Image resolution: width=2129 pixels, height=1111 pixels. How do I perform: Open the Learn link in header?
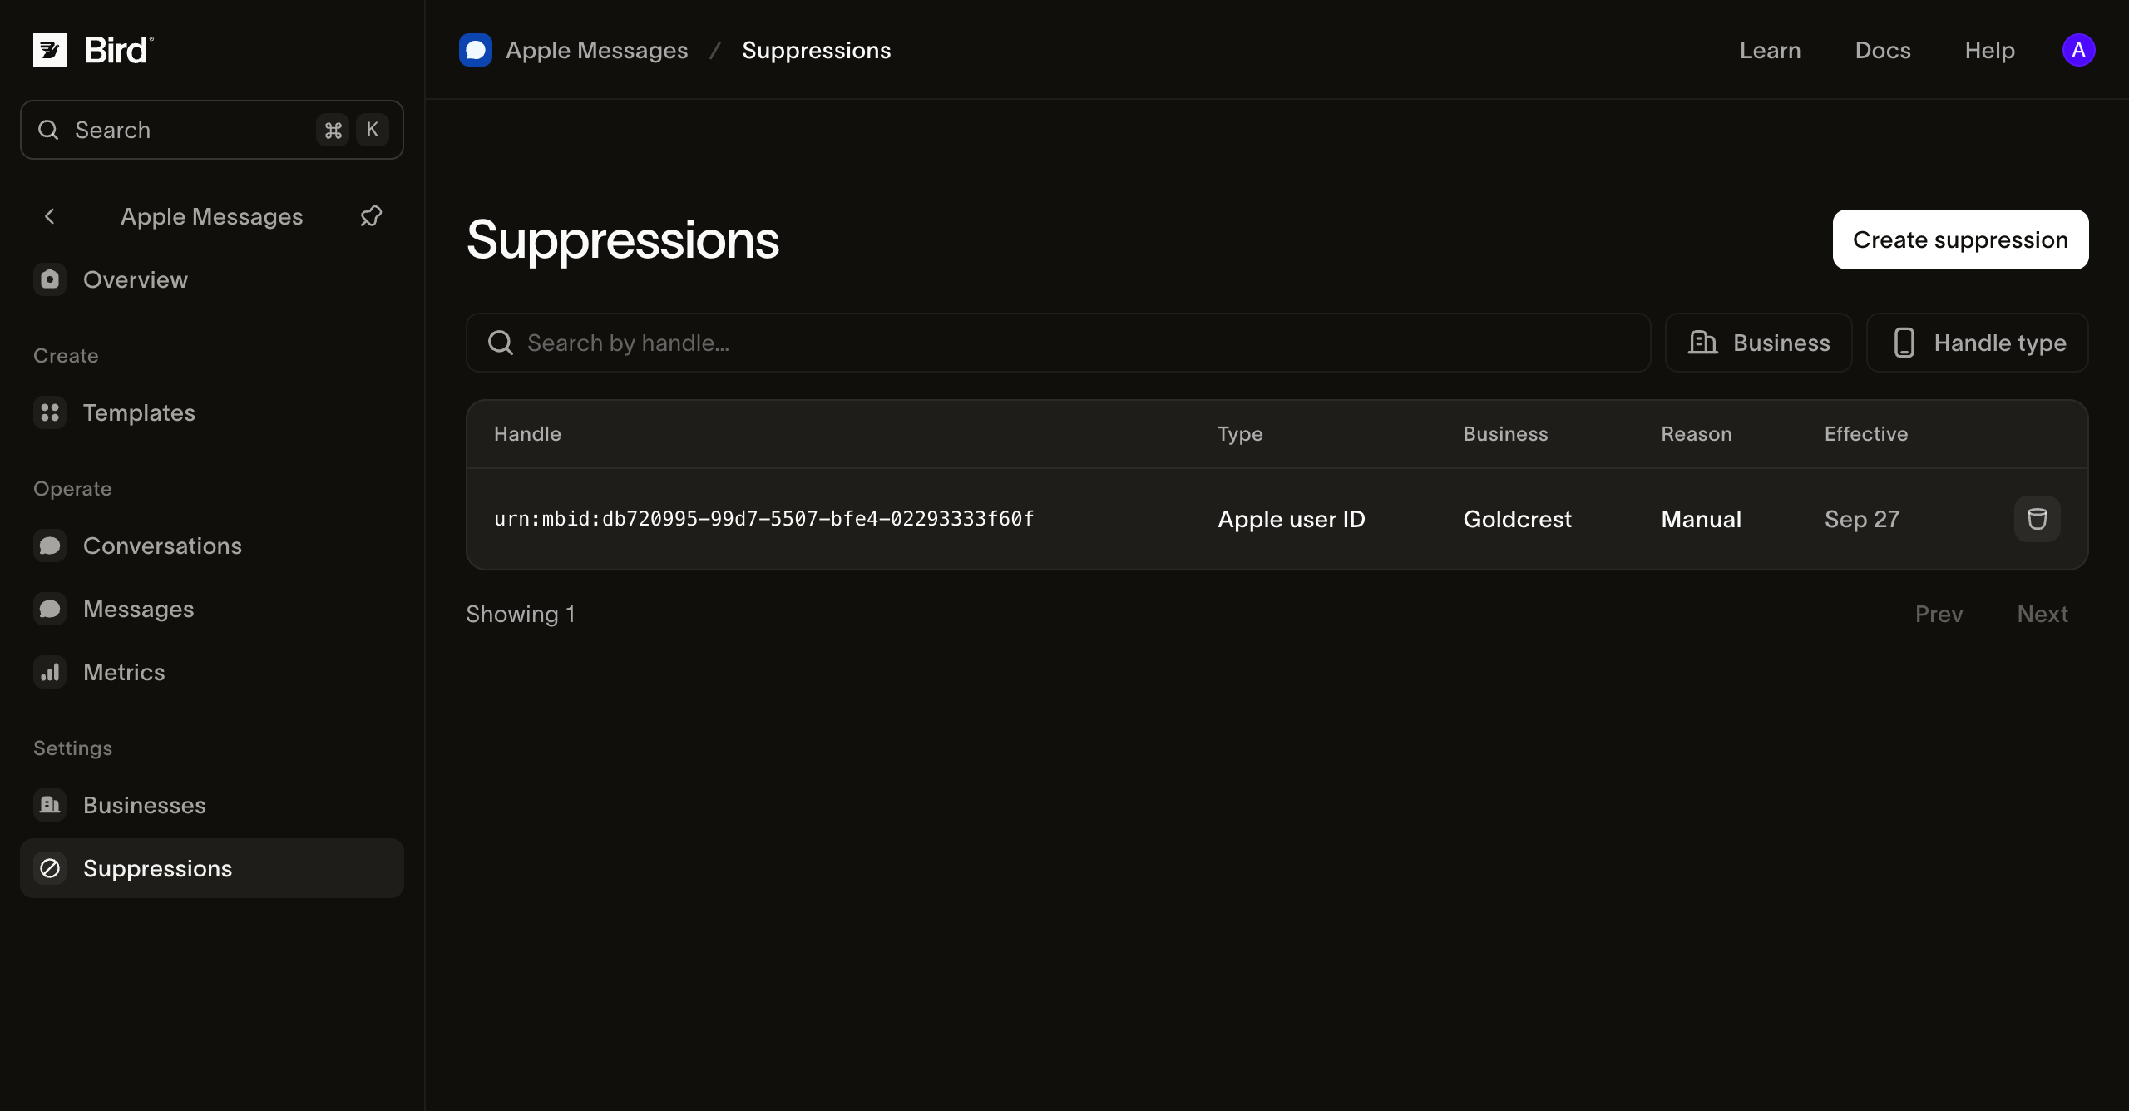pyautogui.click(x=1770, y=50)
